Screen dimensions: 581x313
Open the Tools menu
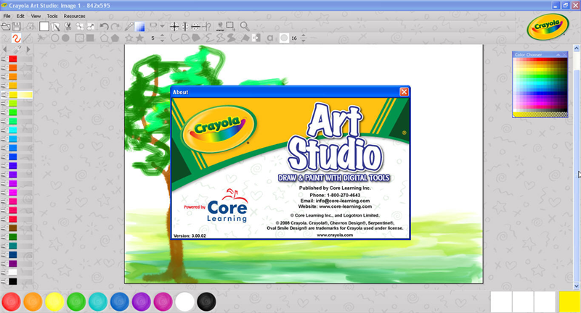[52, 15]
